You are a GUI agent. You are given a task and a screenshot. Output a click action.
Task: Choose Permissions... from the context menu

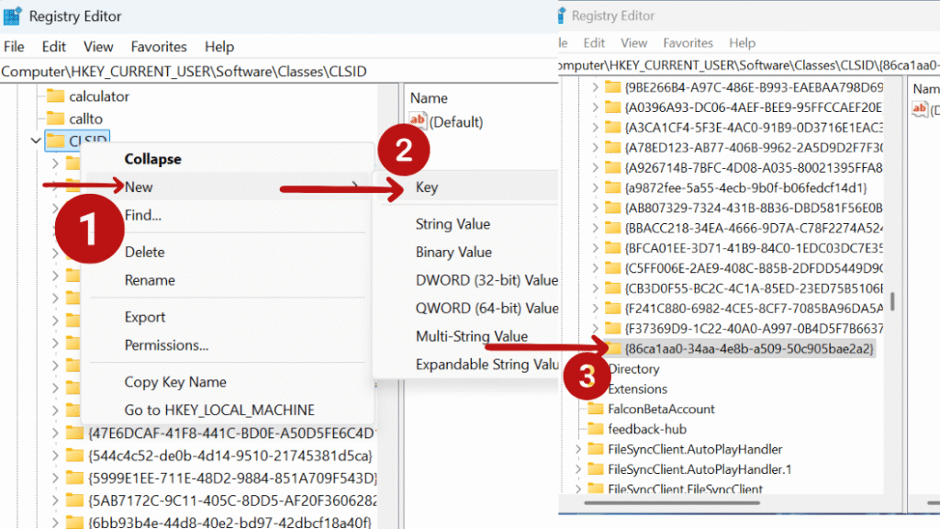pos(227,345)
